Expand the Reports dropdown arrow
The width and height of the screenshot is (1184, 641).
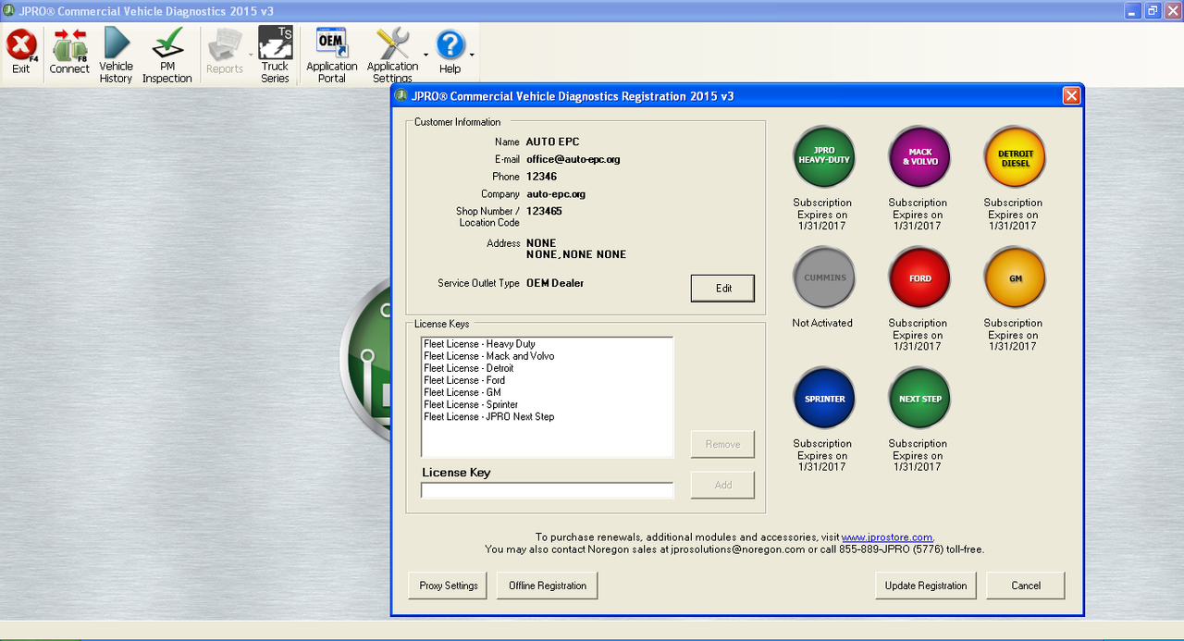tap(250, 55)
